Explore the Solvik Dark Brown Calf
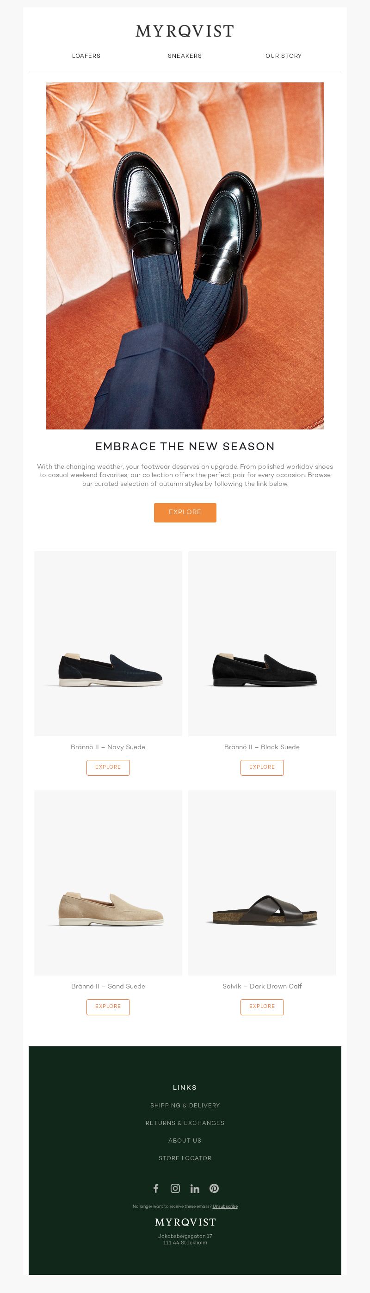Viewport: 370px width, 1293px height. (262, 1007)
